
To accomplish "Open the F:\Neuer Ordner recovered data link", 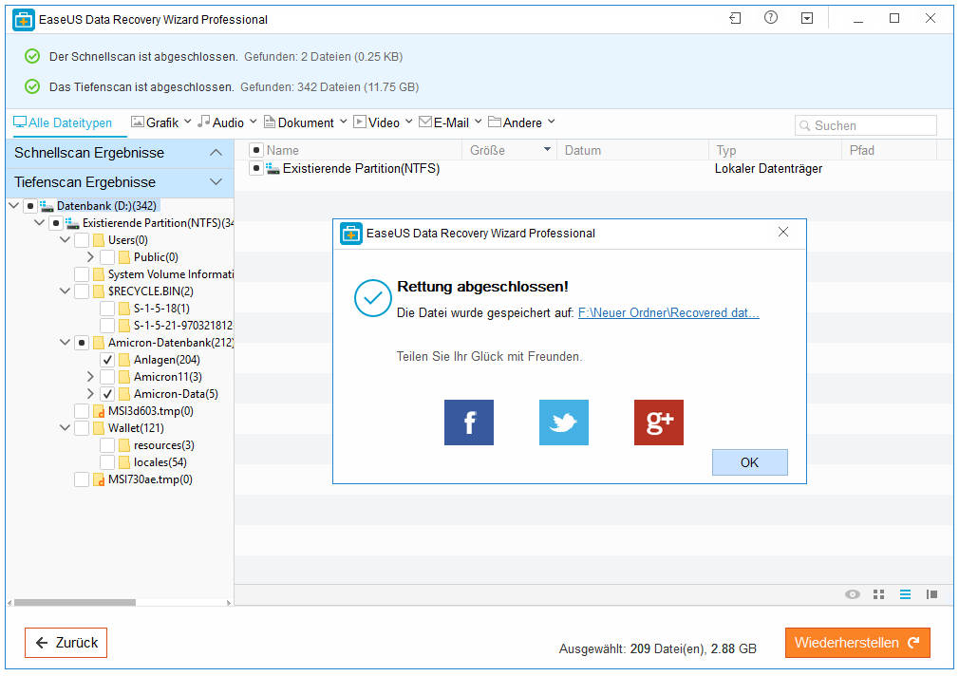I will click(x=668, y=312).
